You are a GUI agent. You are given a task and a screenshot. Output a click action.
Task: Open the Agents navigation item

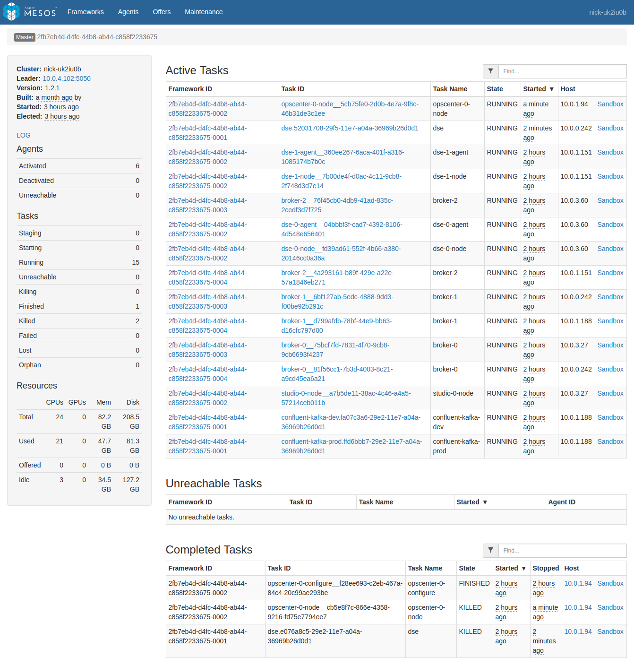point(128,12)
